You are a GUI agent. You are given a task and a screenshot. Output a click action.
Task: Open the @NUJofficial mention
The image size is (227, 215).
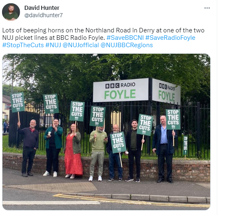pos(81,45)
